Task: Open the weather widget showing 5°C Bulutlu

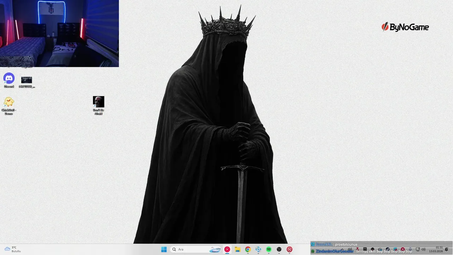Action: tap(13, 249)
